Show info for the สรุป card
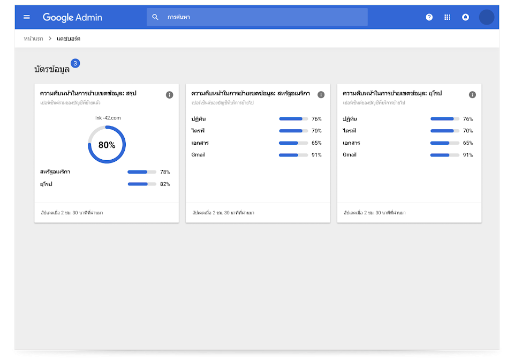This screenshot has height=358, width=514. (169, 95)
